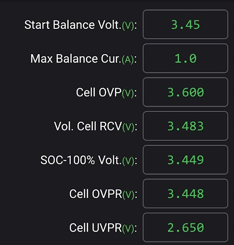Tap the Cell UVPR label text

coord(96,227)
